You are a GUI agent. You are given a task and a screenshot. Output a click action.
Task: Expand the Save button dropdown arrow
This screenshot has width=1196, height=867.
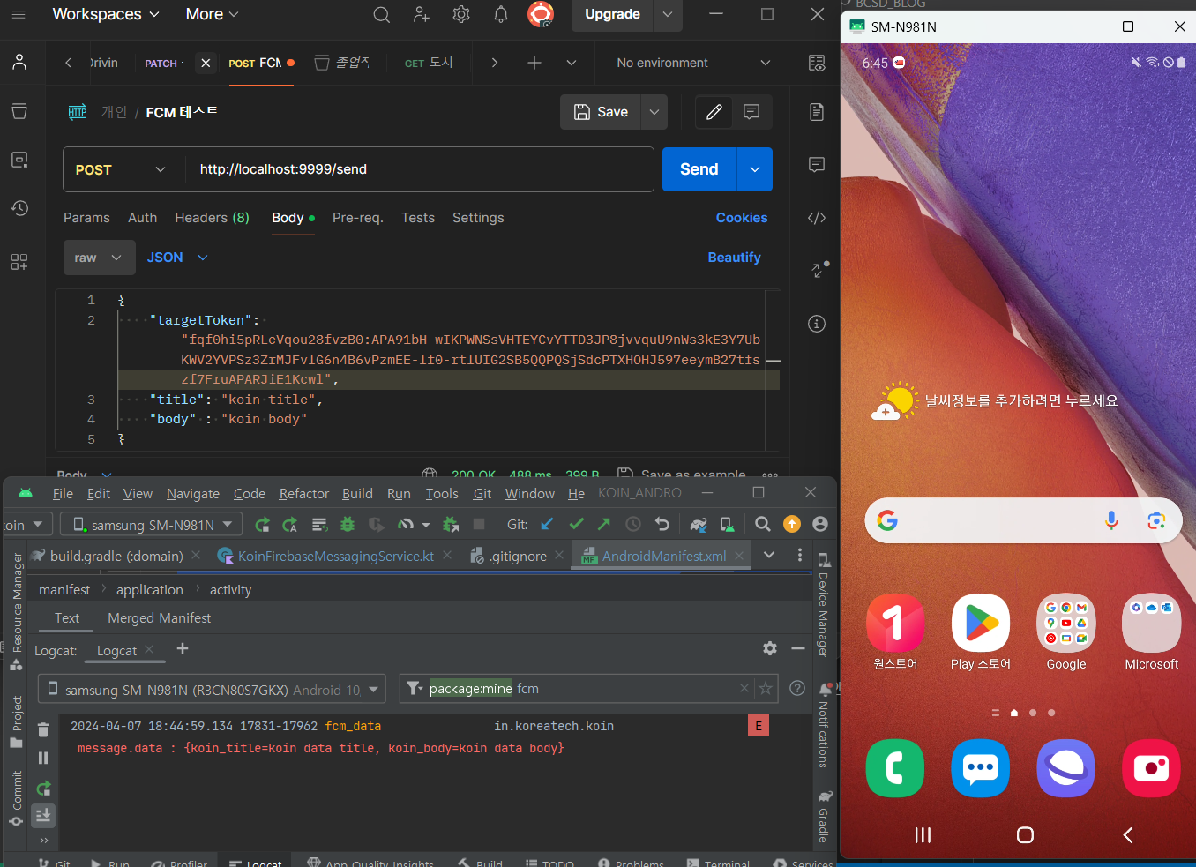click(654, 112)
